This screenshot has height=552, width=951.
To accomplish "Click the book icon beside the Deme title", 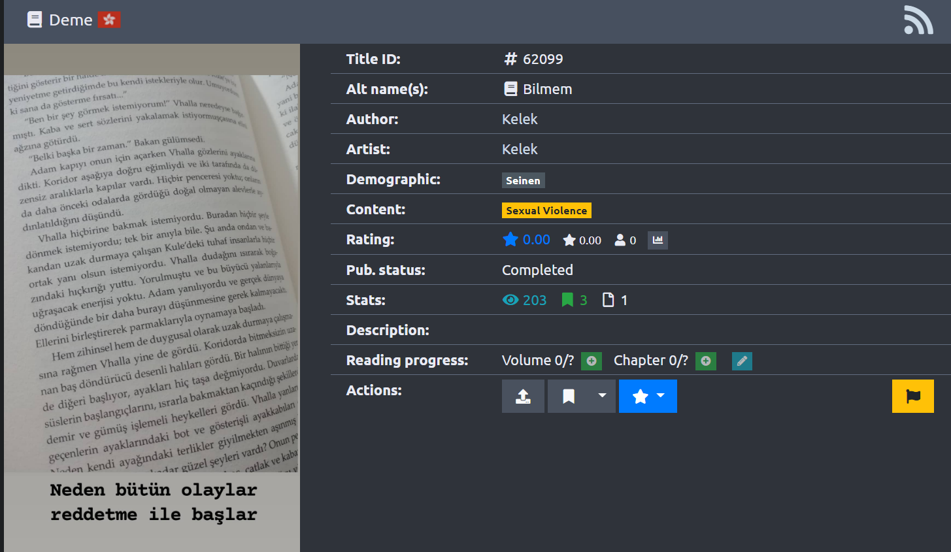I will click(x=35, y=20).
